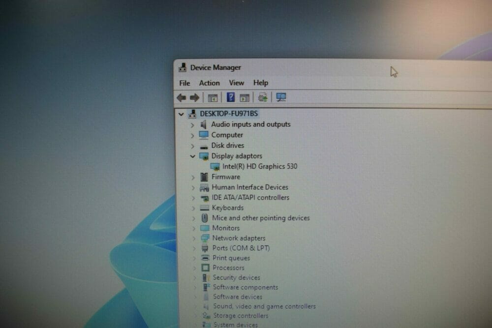Screen dimensions: 492x328
Task: Click the Display adaptors category icon
Action: 204,156
